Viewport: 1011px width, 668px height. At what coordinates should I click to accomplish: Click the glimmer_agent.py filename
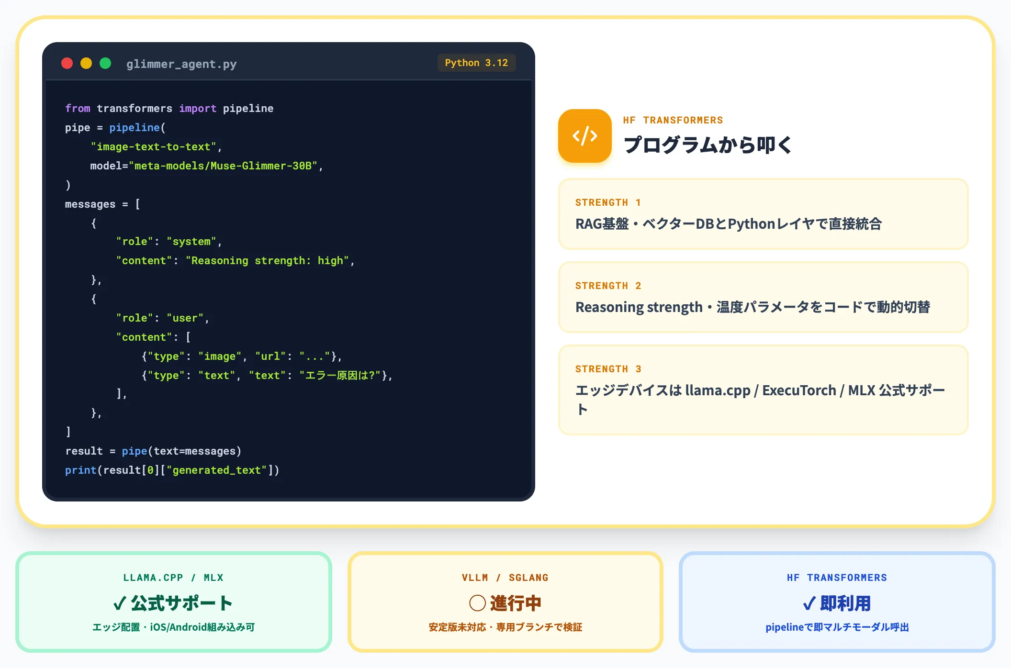click(x=181, y=64)
